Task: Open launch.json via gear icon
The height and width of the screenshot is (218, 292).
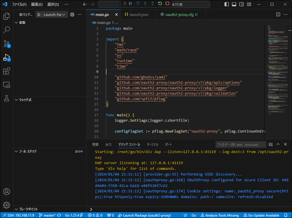Action: pos(72,15)
